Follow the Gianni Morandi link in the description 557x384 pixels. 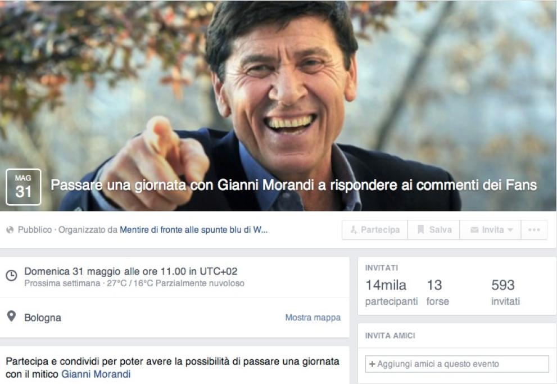[96, 374]
